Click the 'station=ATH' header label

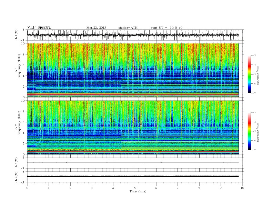[x=128, y=28]
